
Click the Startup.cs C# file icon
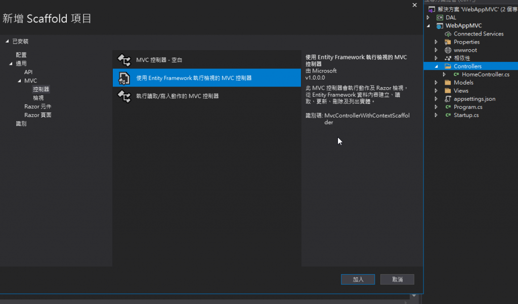[x=448, y=115]
